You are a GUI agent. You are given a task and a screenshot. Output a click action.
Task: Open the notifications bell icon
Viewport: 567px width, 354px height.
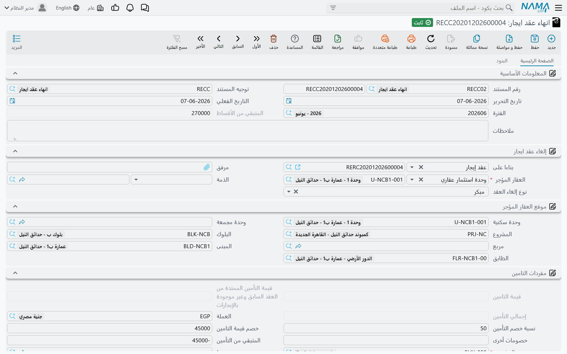click(130, 8)
